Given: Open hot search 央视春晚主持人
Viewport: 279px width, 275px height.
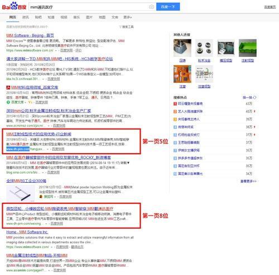Looking at the screenshot, I should (189, 119).
